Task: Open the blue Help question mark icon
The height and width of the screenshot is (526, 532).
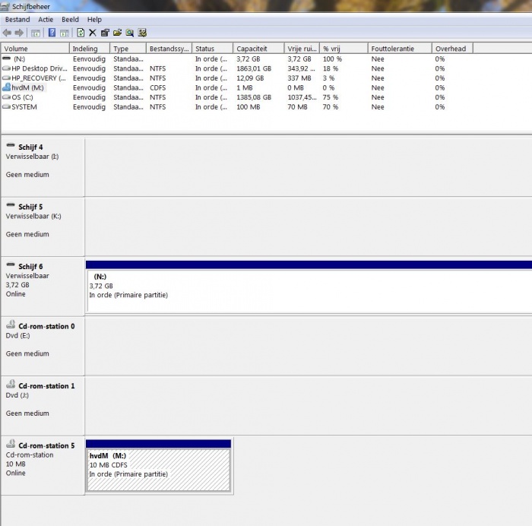Action: pos(52,33)
